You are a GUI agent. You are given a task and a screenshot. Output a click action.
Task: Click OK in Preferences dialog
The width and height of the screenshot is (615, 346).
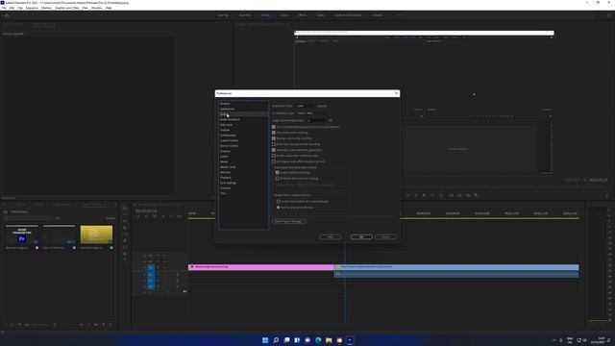[361, 237]
